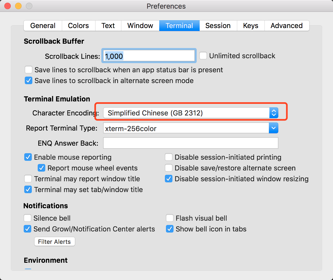Uncheck Report mouse wheel events
Image resolution: width=333 pixels, height=280 pixels.
(41, 168)
